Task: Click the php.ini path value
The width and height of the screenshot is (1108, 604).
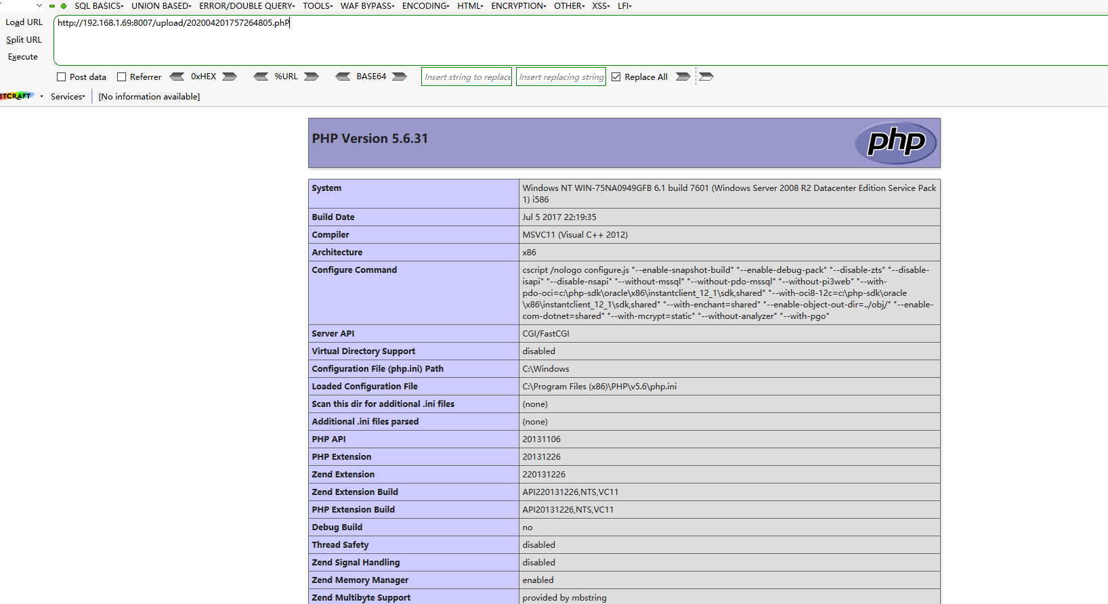Action: coord(599,387)
